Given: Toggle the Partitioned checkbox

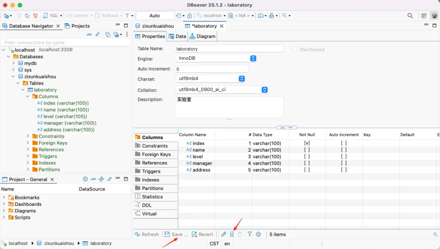Looking at the screenshot, I should [x=295, y=49].
